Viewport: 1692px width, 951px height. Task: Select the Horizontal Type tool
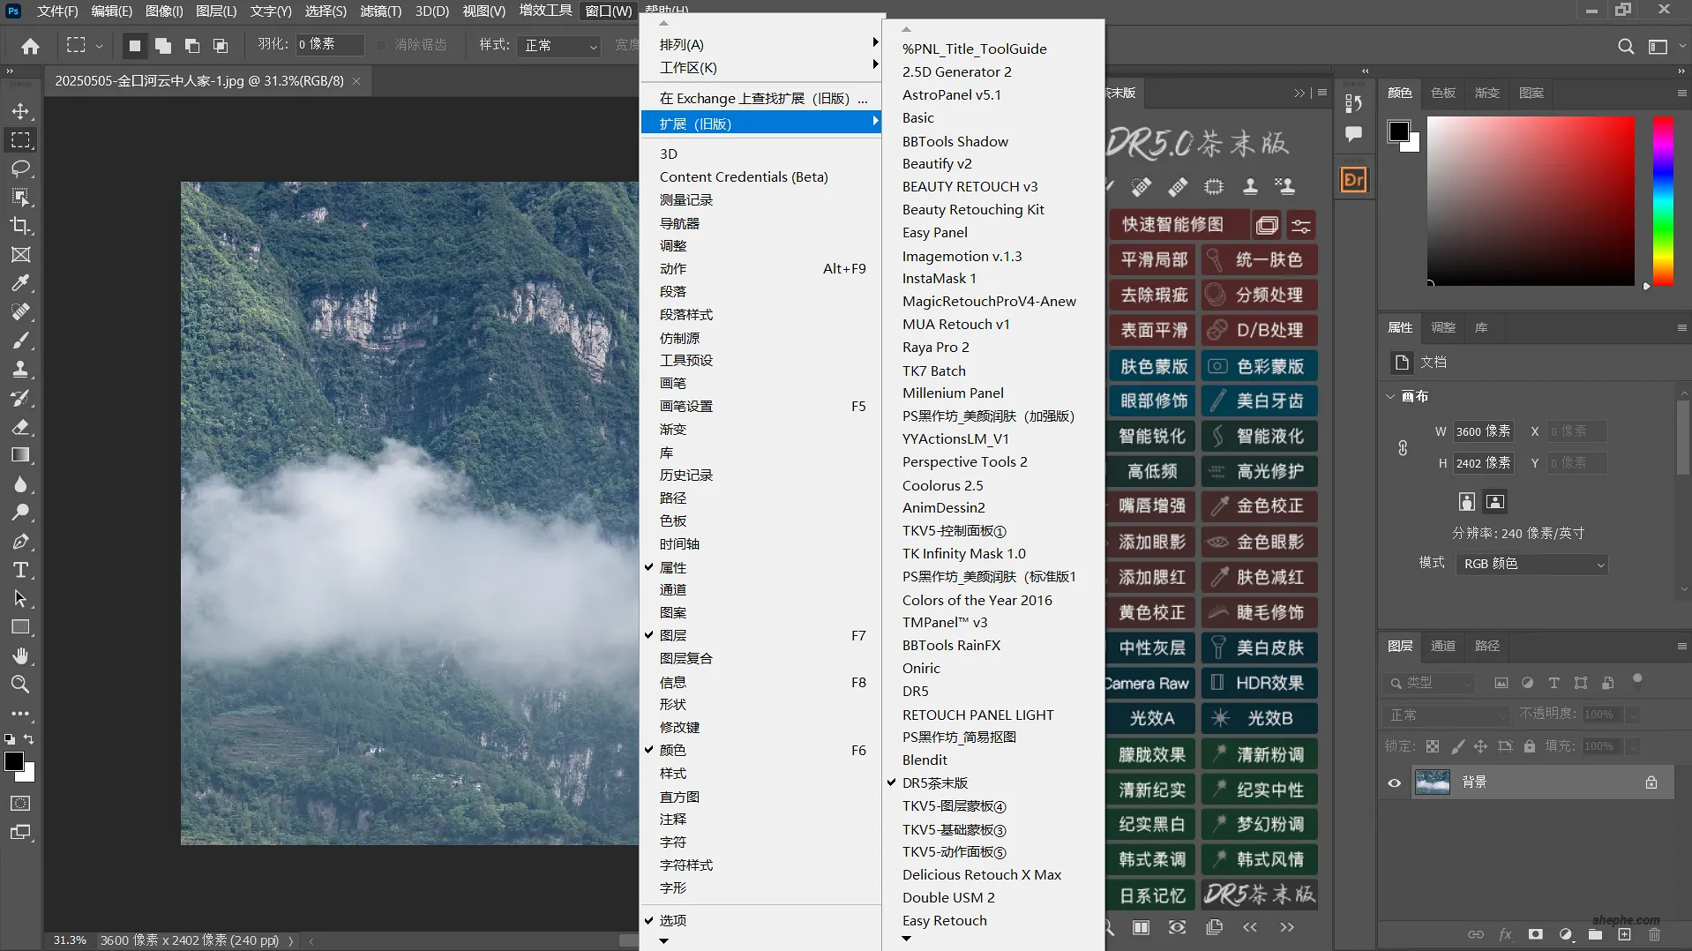point(22,571)
